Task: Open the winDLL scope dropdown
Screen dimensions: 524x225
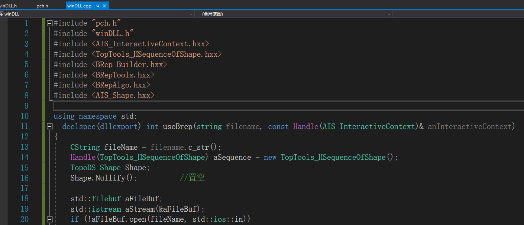Action: coord(191,14)
